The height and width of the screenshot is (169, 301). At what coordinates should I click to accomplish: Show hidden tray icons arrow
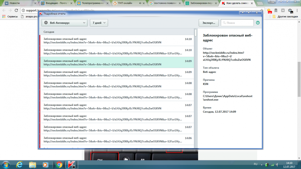click(262, 164)
